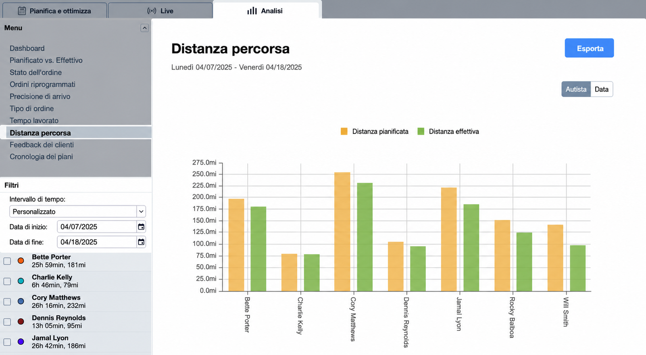
Task: Open Precisione di arrivo report
Action: point(40,97)
